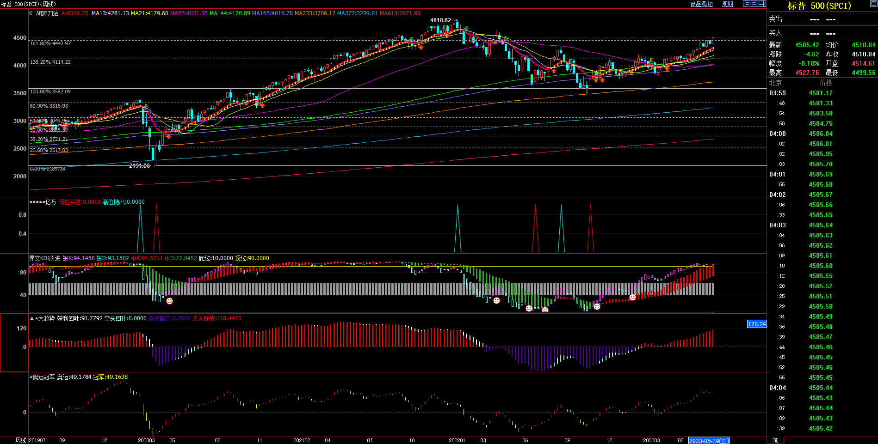
Task: Click the first smiley face signal in KDJ panel
Action: coord(170,301)
